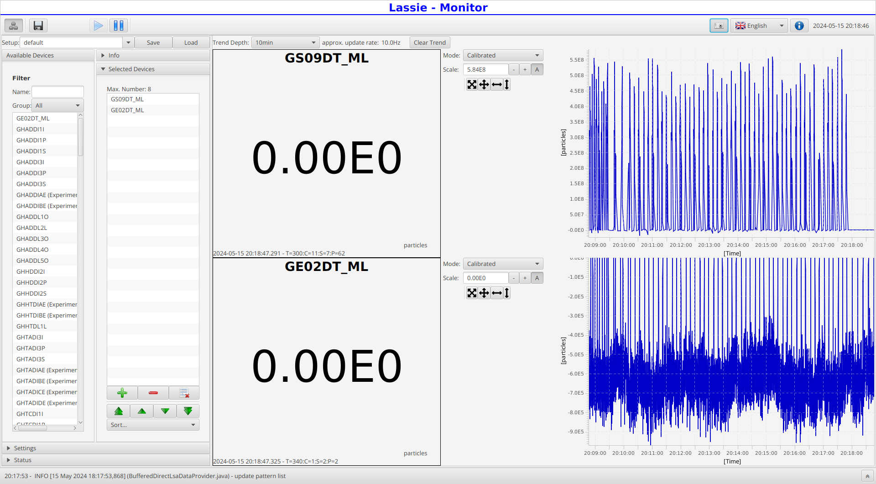876x484 pixels.
Task: Click vertical zoom icon for GE02DT_ML chart
Action: pyautogui.click(x=506, y=293)
